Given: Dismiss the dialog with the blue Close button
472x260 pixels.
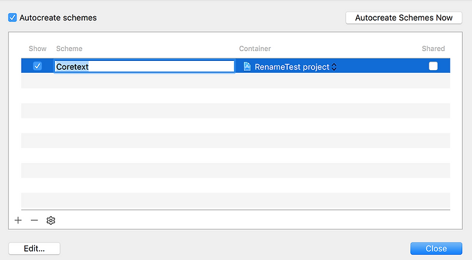Looking at the screenshot, I should pyautogui.click(x=436, y=249).
